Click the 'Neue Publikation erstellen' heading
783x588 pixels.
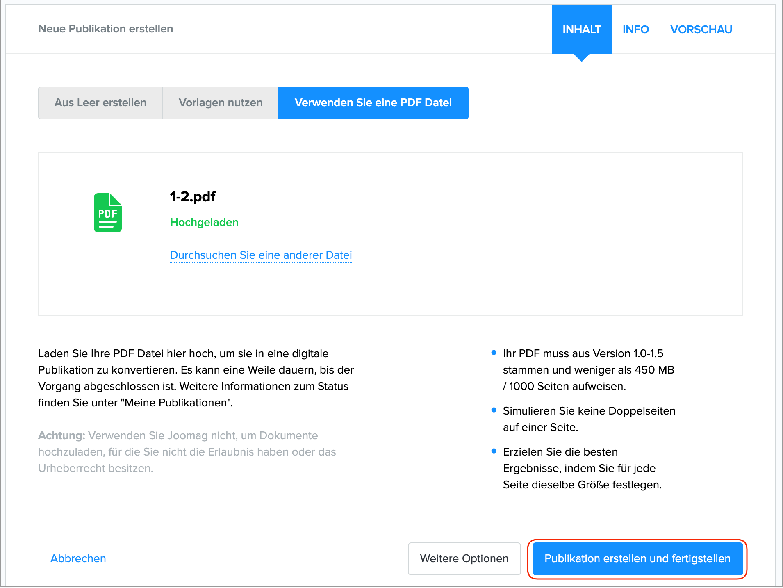click(x=105, y=29)
